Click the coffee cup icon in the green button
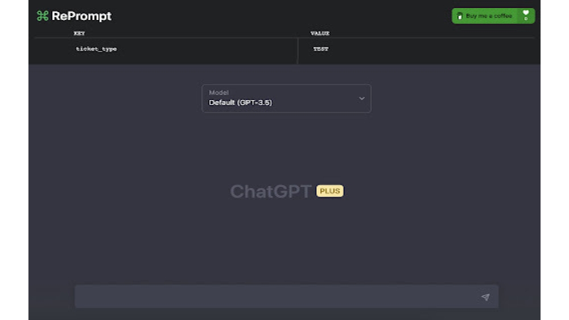 pos(460,16)
